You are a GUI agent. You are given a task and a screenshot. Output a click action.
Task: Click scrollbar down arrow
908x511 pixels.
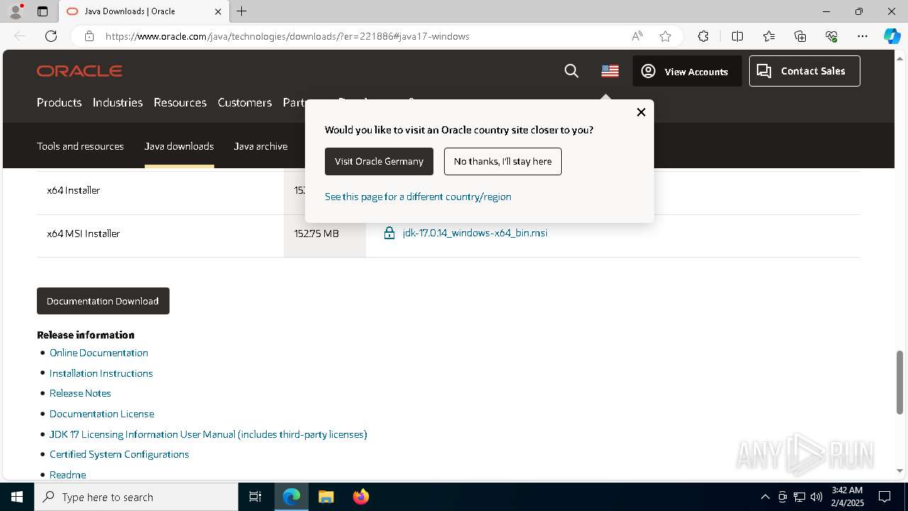click(x=900, y=470)
